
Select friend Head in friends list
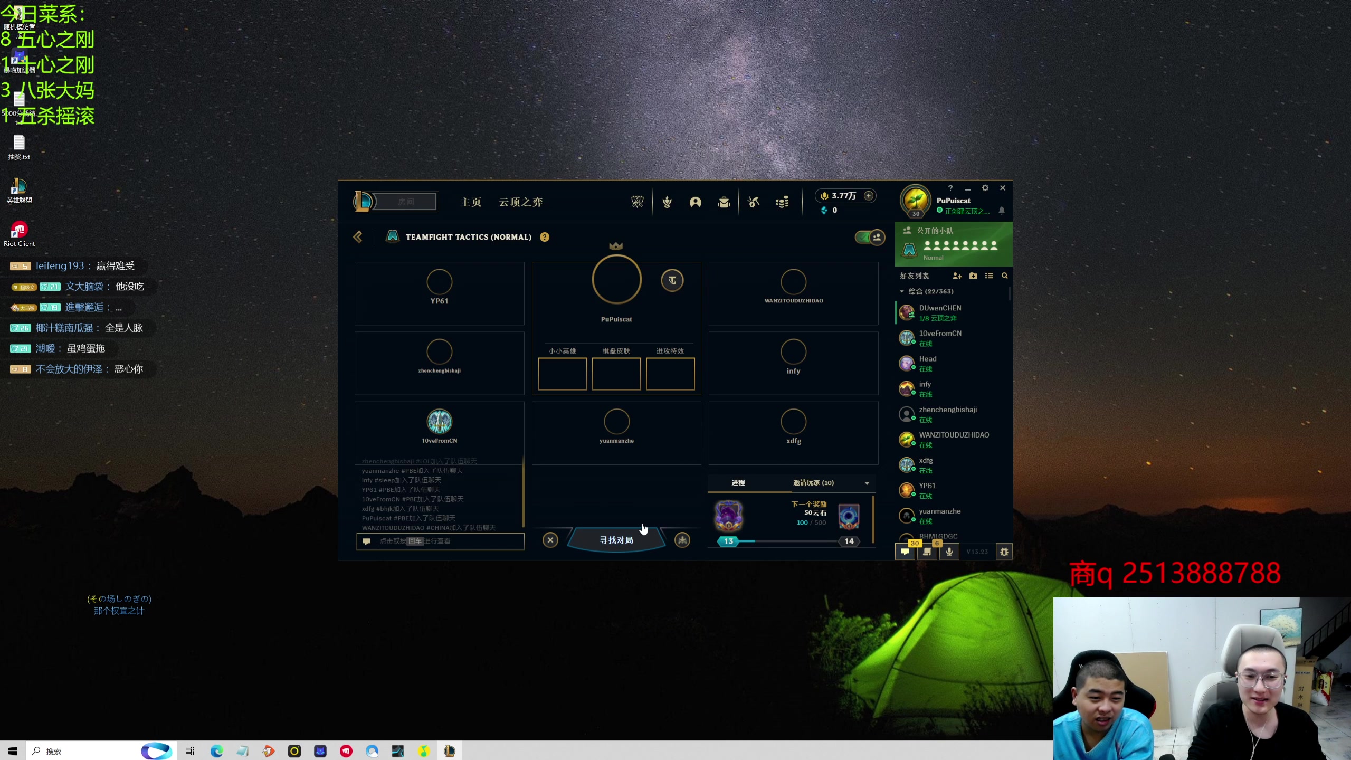point(953,364)
